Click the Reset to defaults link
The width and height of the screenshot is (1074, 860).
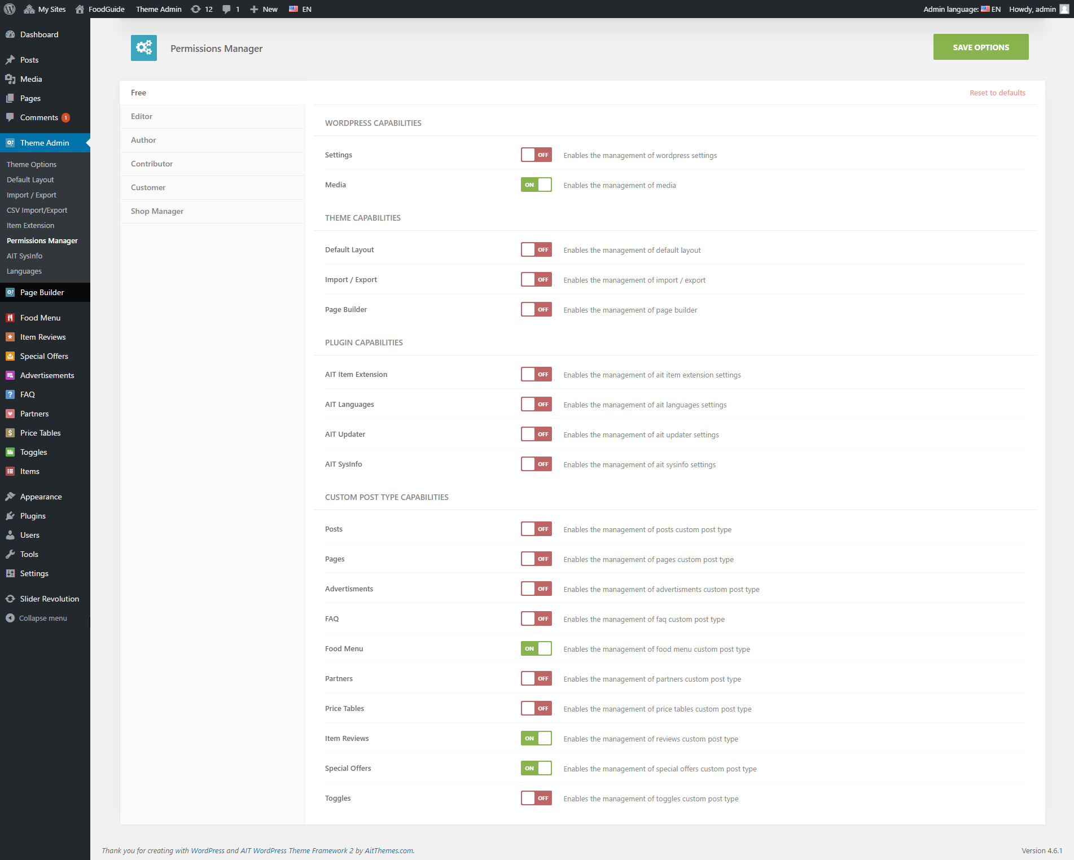[x=997, y=93]
